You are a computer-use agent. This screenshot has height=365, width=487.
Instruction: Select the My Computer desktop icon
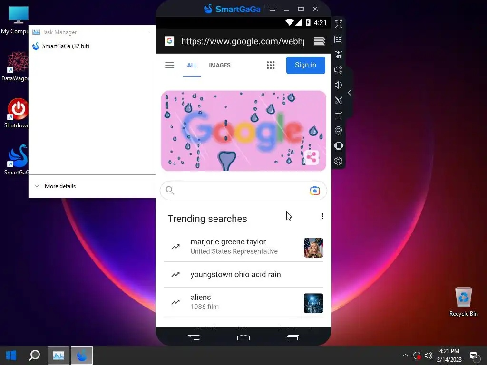point(15,19)
